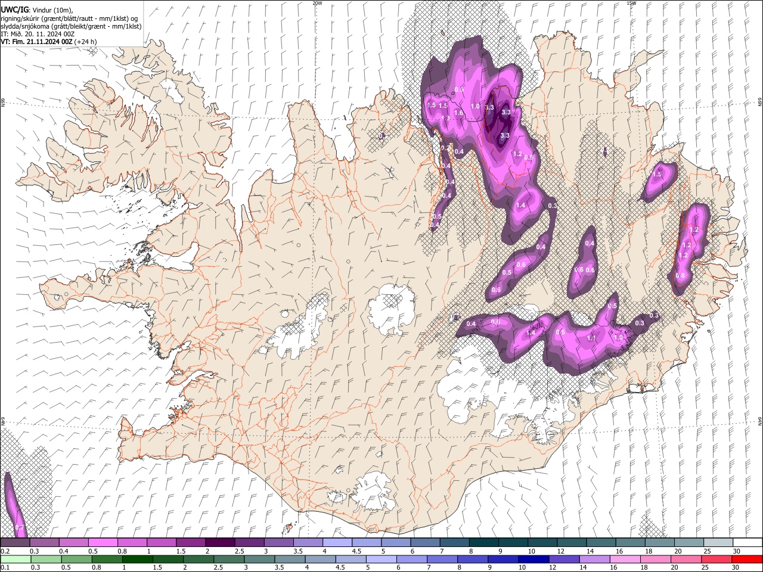Click lower legend tick label '0.1'

click(5, 568)
